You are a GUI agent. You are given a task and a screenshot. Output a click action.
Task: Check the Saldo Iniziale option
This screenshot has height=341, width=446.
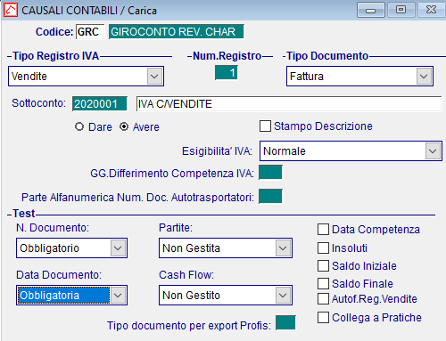(x=323, y=265)
